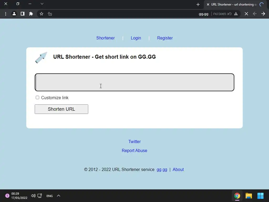Open the Extensions puzzle icon
The width and height of the screenshot is (269, 202).
(31, 14)
